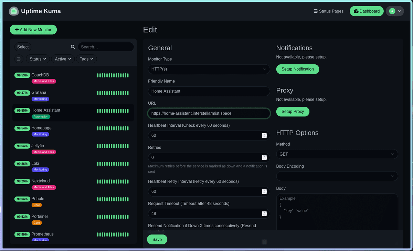The width and height of the screenshot is (413, 251).
Task: Click the URL input field
Action: coord(209,113)
